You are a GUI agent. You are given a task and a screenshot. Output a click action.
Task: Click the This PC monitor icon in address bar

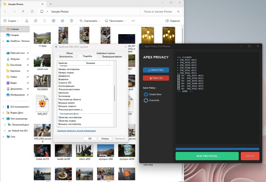tap(42, 12)
